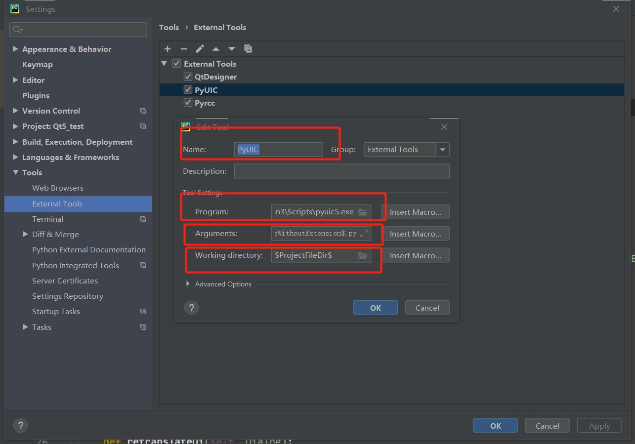
Task: Remove selected tool with minus icon
Action: 184,49
